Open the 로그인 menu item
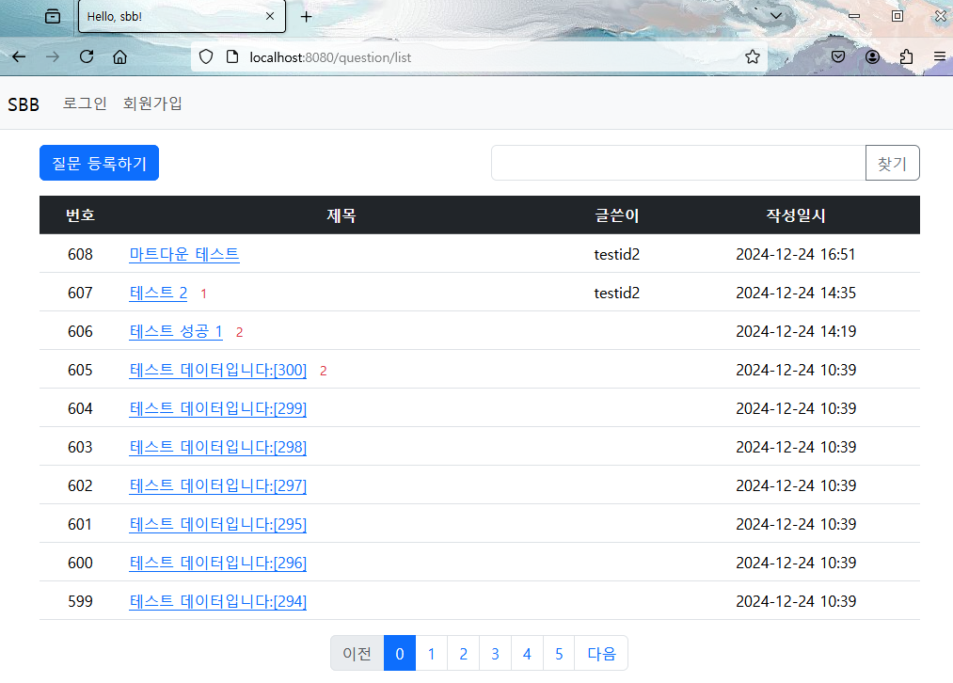 (x=85, y=103)
